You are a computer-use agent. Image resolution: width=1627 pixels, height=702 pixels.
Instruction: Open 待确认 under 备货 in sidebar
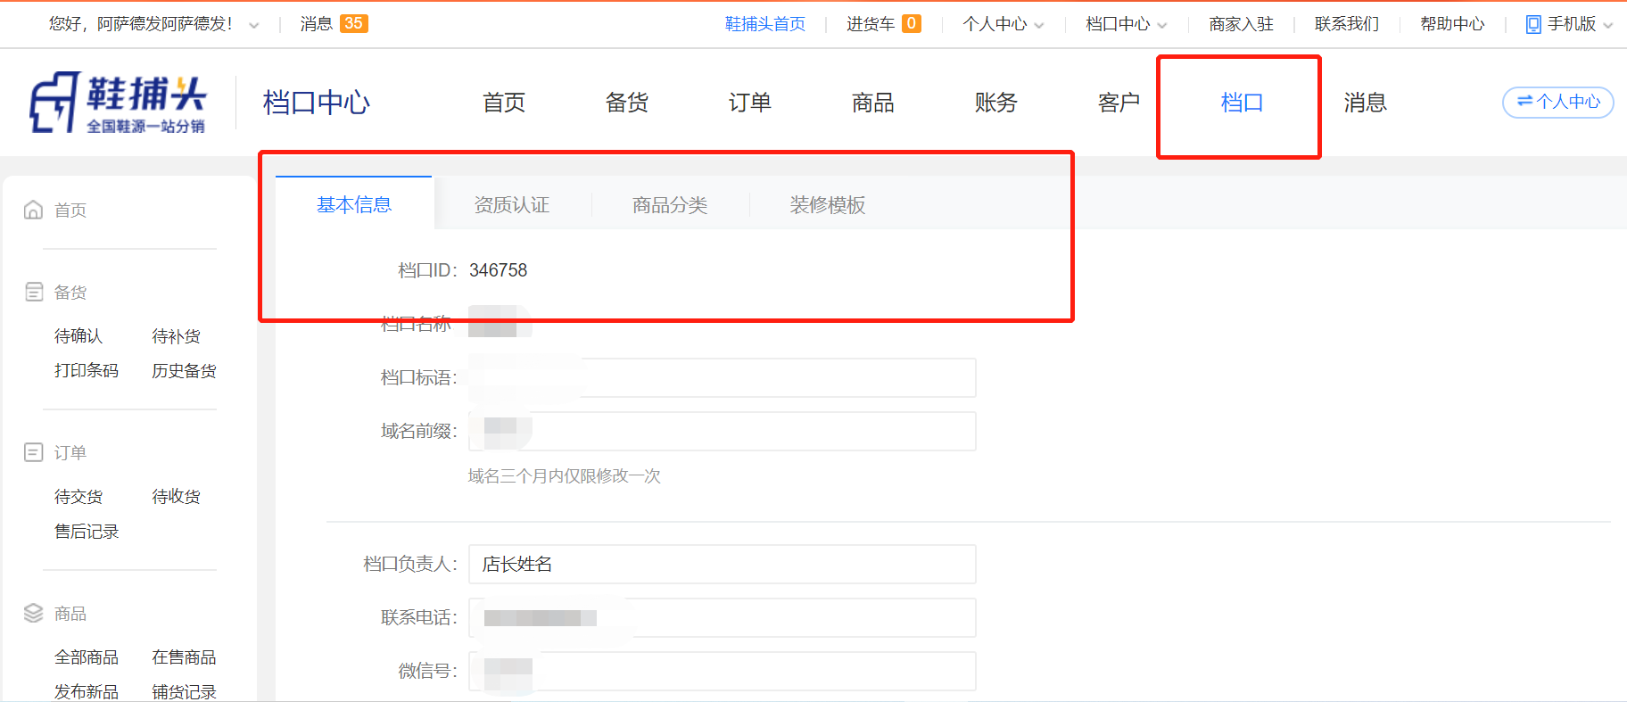coord(78,336)
